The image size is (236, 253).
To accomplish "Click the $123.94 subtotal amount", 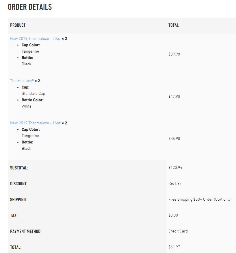I will pos(175,167).
